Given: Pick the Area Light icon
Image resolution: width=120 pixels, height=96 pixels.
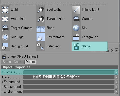Looking at the screenshot, I should click(5, 19).
